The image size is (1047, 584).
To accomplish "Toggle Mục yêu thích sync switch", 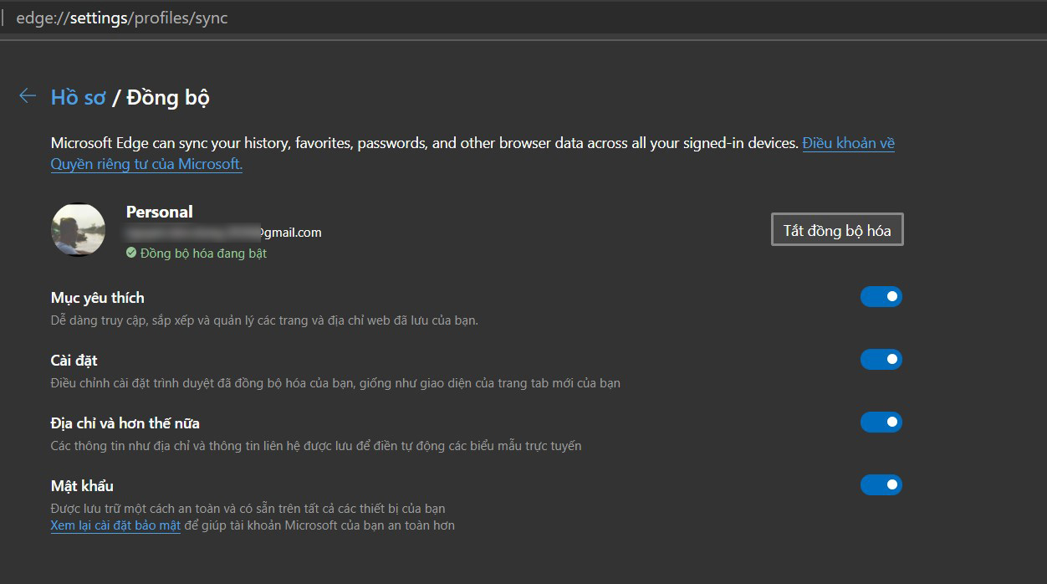I will [881, 296].
